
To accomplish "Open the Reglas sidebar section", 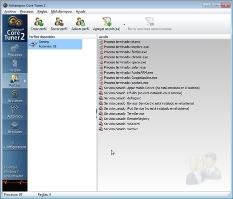I will 15,66.
